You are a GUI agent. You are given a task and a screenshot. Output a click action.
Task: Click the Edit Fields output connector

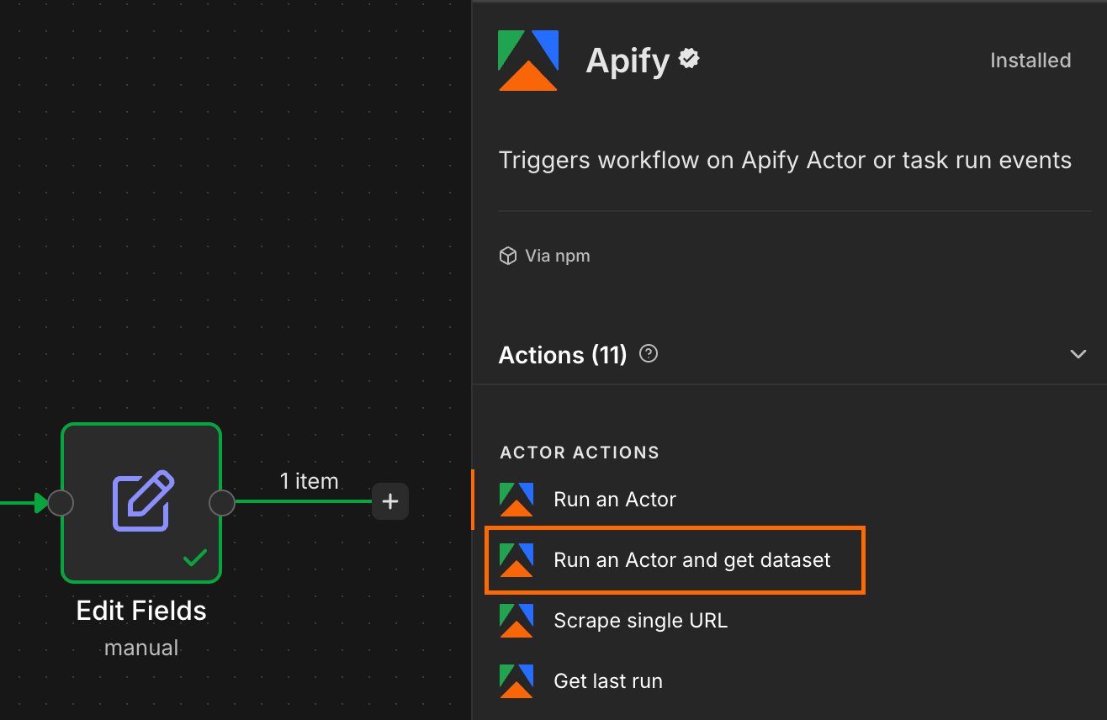click(x=221, y=503)
